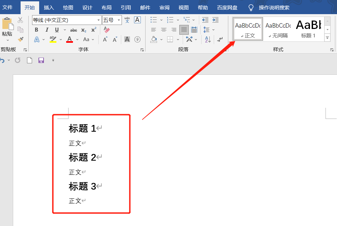
Task: Expand the styles gallery More arrow
Action: click(327, 38)
